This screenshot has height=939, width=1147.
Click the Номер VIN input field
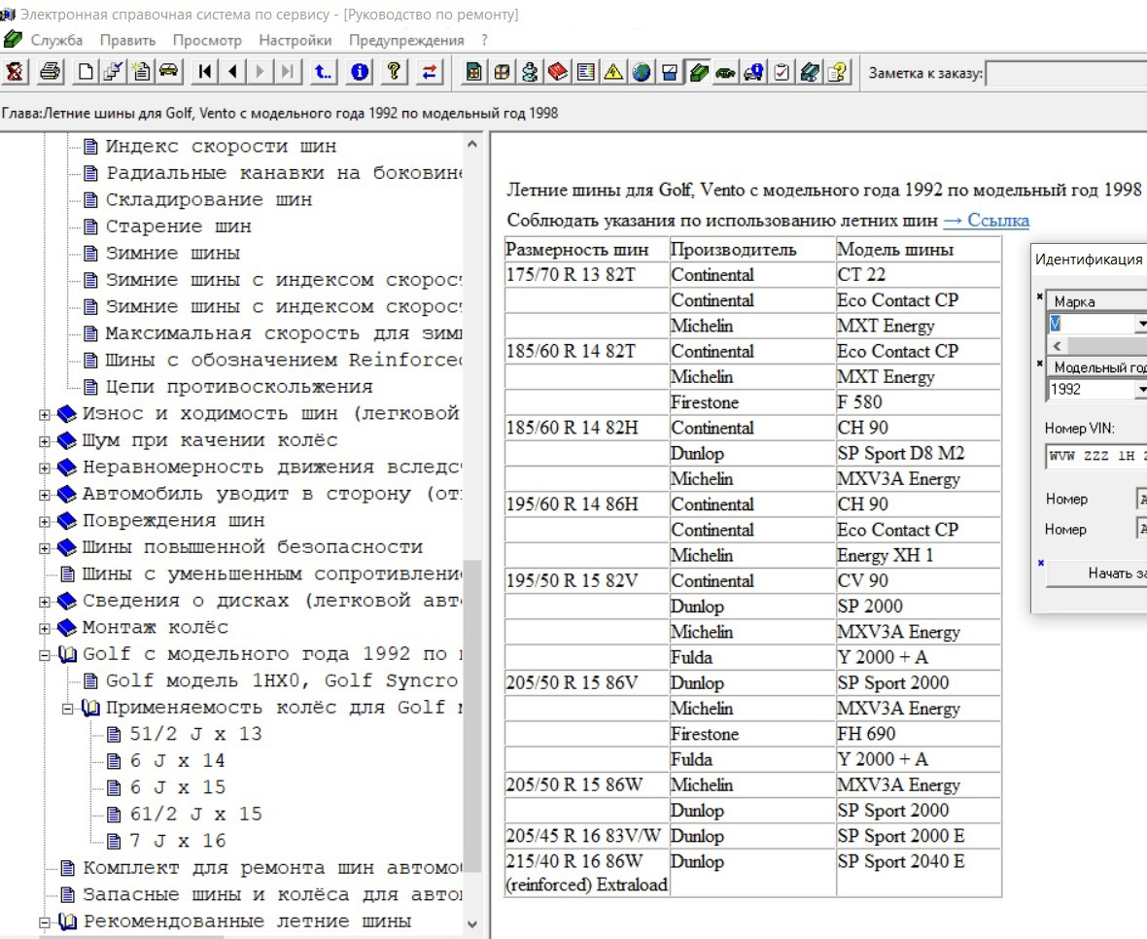tap(1096, 456)
